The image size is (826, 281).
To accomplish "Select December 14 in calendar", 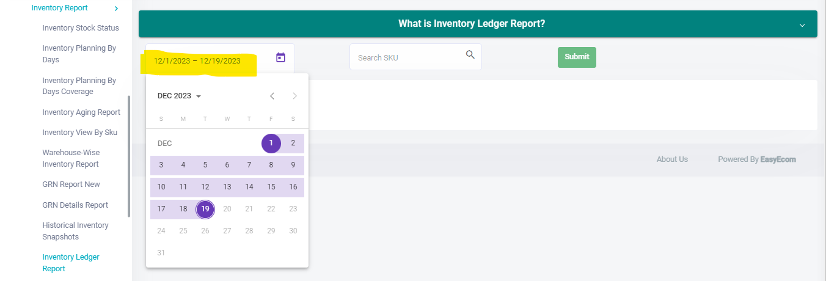I will coord(249,187).
